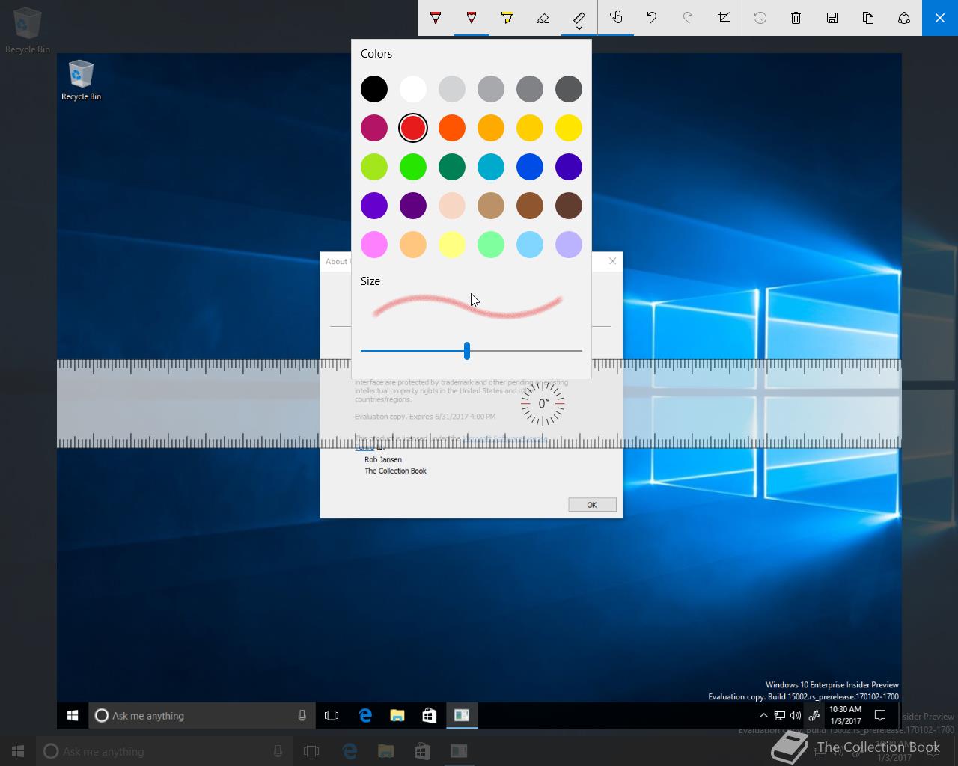Open the Store from the sketch taskbar
The height and width of the screenshot is (766, 958).
point(429,716)
